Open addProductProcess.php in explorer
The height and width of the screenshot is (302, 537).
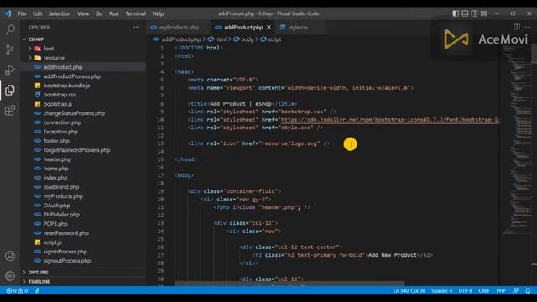coord(72,76)
